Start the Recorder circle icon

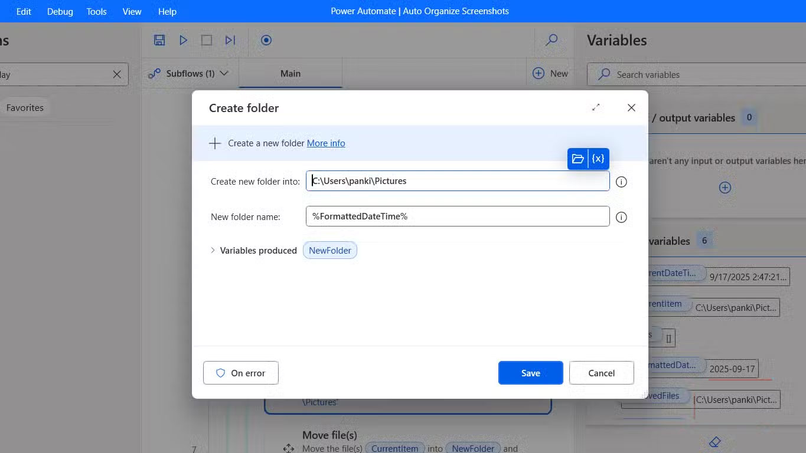(x=266, y=40)
